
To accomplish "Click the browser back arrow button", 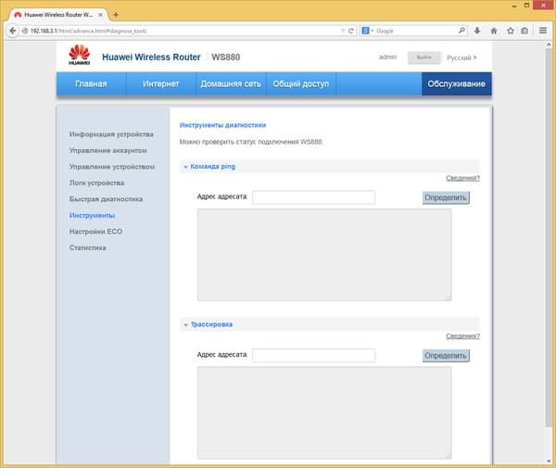I will pyautogui.click(x=13, y=31).
